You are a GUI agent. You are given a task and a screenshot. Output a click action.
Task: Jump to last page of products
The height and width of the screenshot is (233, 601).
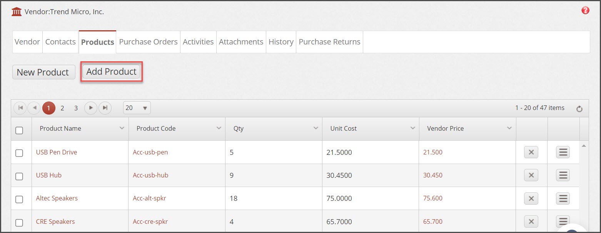(x=105, y=108)
